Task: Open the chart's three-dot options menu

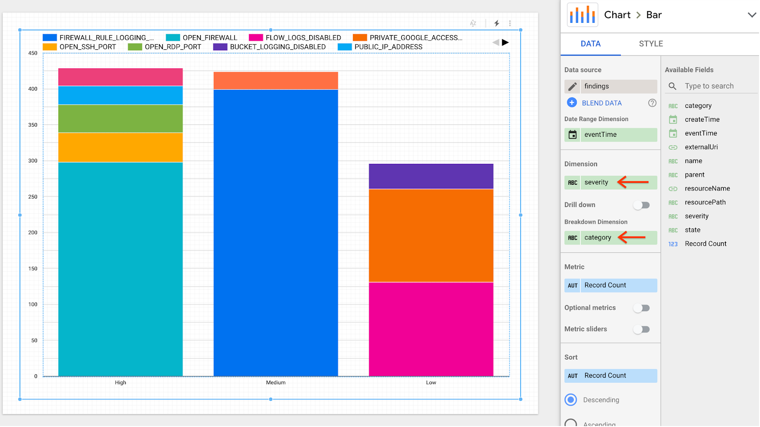Action: click(x=510, y=23)
